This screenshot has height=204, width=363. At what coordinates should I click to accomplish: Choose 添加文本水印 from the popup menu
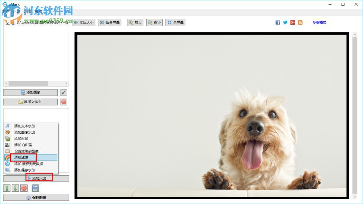click(31, 126)
